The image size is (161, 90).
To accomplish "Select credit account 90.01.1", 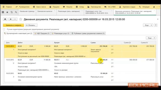I will [57, 60].
